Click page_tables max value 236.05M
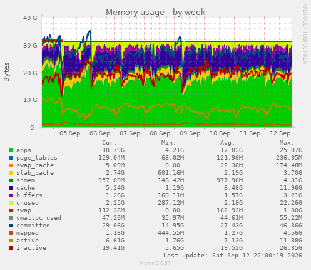311x270 pixels. click(289, 158)
